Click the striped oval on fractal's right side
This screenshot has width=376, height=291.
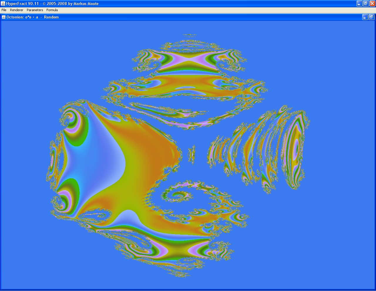point(295,150)
